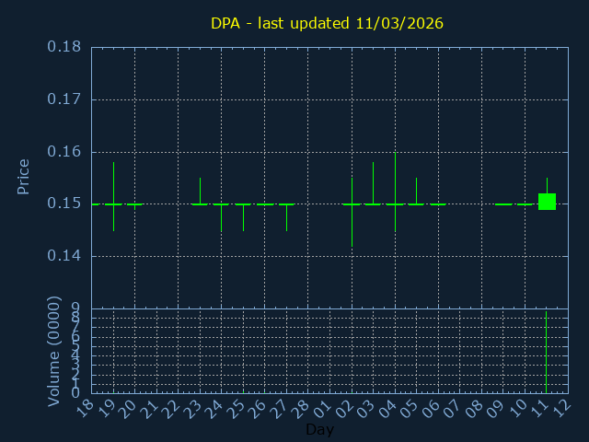This screenshot has height=442, width=589.
Task: Click the Volume (0000) axis label
Action: 53,351
